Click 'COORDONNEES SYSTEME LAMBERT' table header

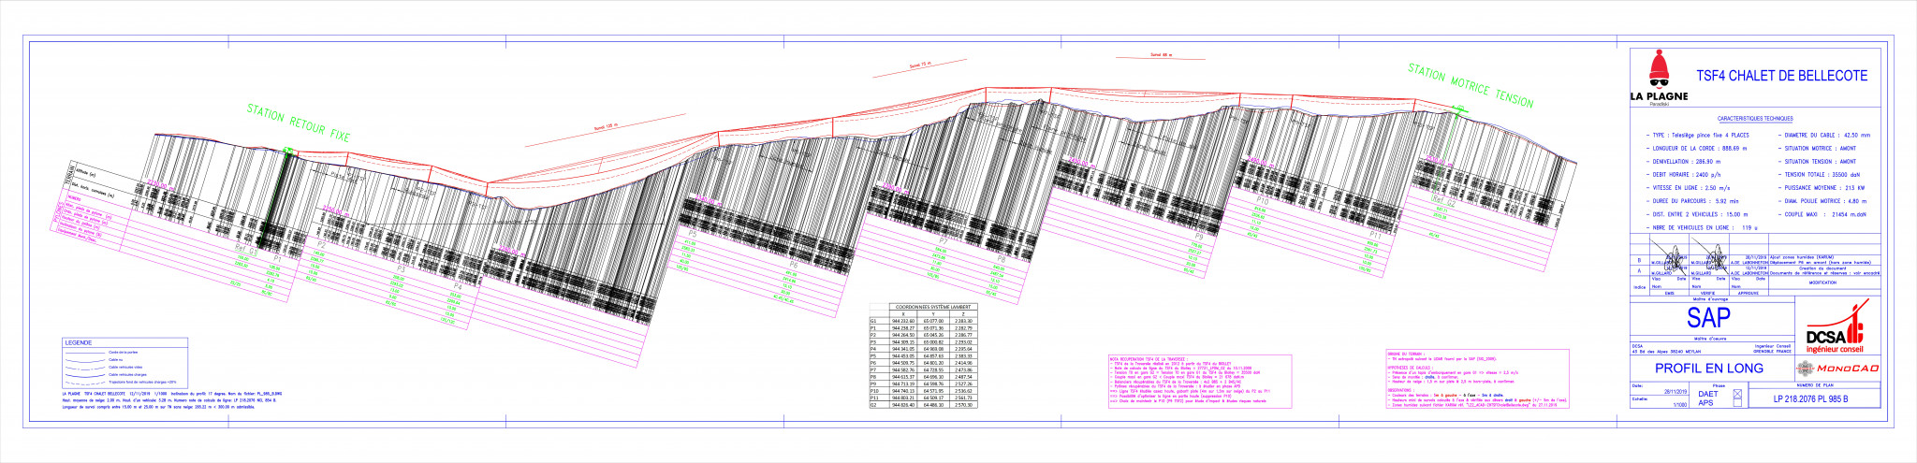[x=933, y=307]
